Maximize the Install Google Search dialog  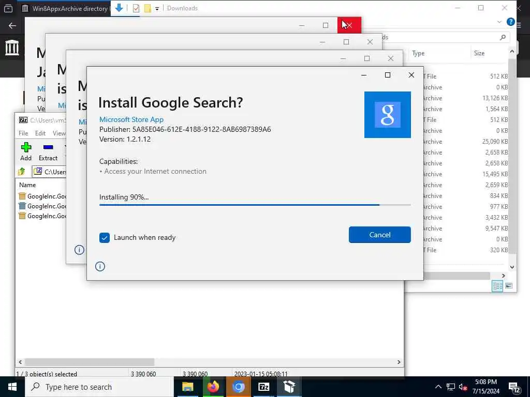click(x=388, y=75)
